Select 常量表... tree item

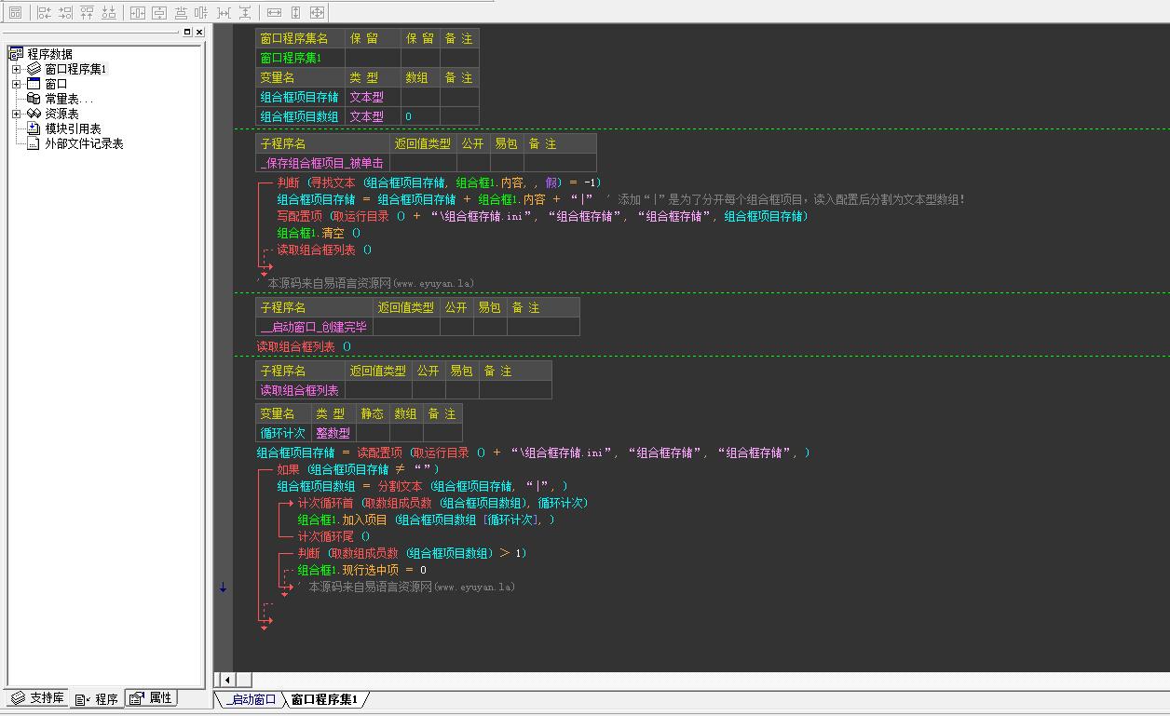coord(69,99)
